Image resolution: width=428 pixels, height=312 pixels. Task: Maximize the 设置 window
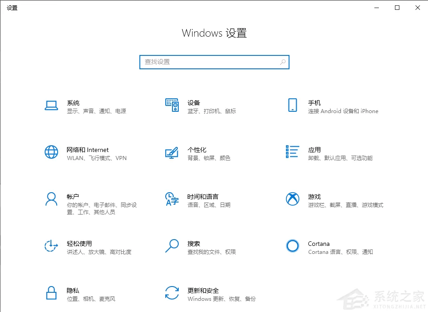[x=397, y=8]
